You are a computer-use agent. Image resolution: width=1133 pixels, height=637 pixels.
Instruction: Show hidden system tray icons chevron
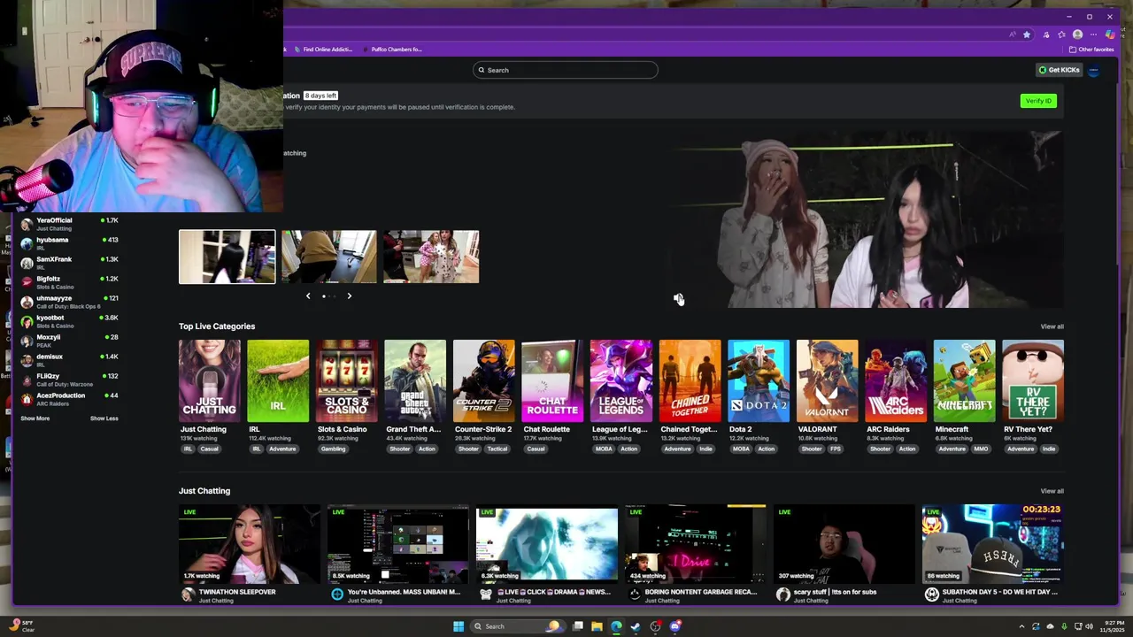click(1021, 626)
